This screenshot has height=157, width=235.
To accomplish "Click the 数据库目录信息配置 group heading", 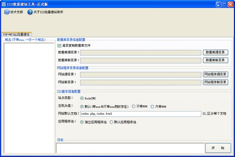I will [x=71, y=40].
